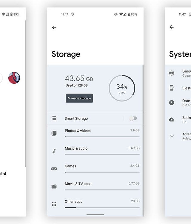Tap the Languages globe icon in System screen
The height and width of the screenshot is (224, 191).
[172, 73]
